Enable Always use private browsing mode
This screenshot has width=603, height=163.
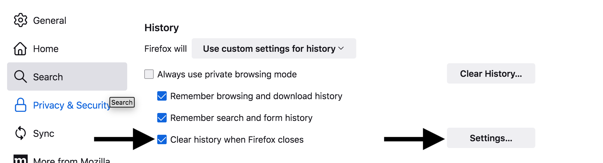149,74
